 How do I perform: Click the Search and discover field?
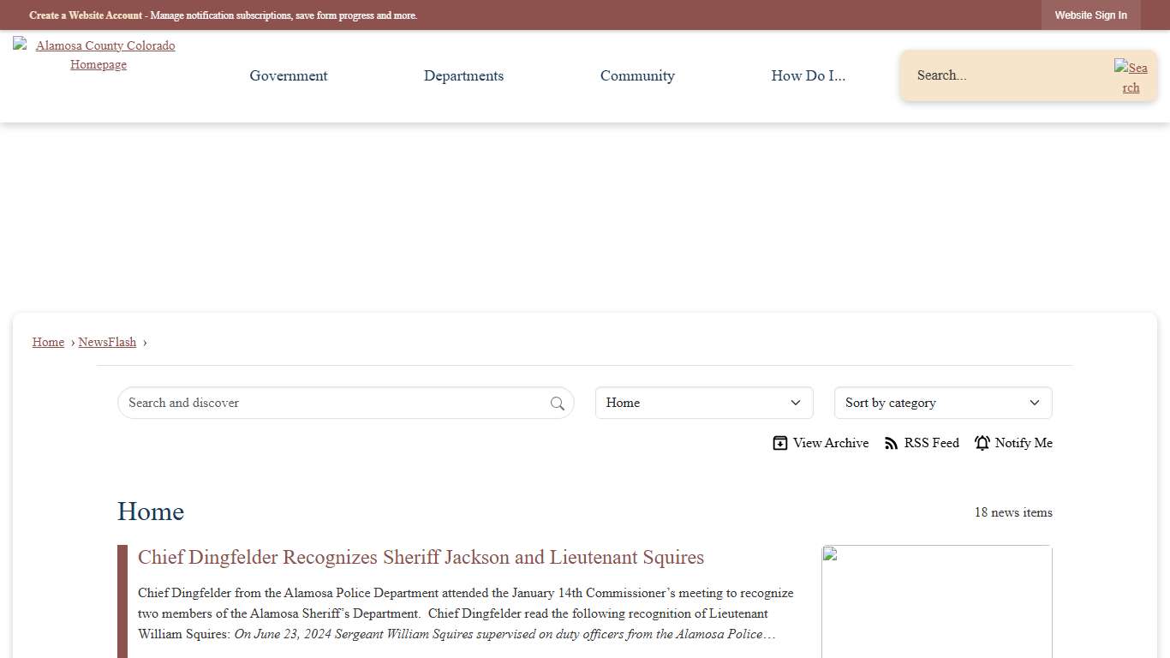(x=334, y=403)
